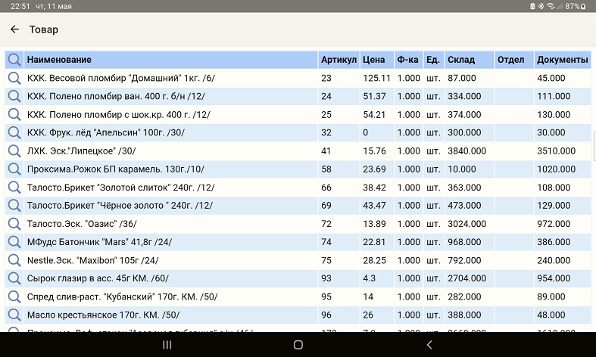Screen dimensions: 596x357
Task: Click the magnifier icon in the table header
Action: (x=14, y=60)
